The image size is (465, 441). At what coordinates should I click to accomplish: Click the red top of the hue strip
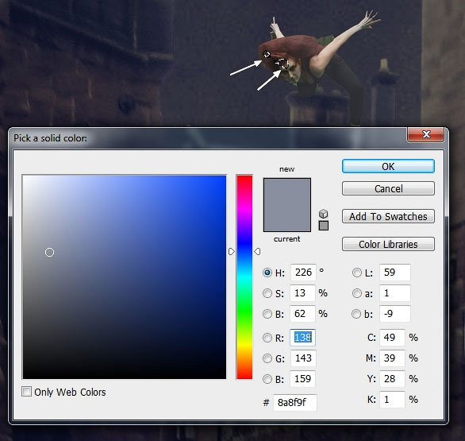click(244, 179)
